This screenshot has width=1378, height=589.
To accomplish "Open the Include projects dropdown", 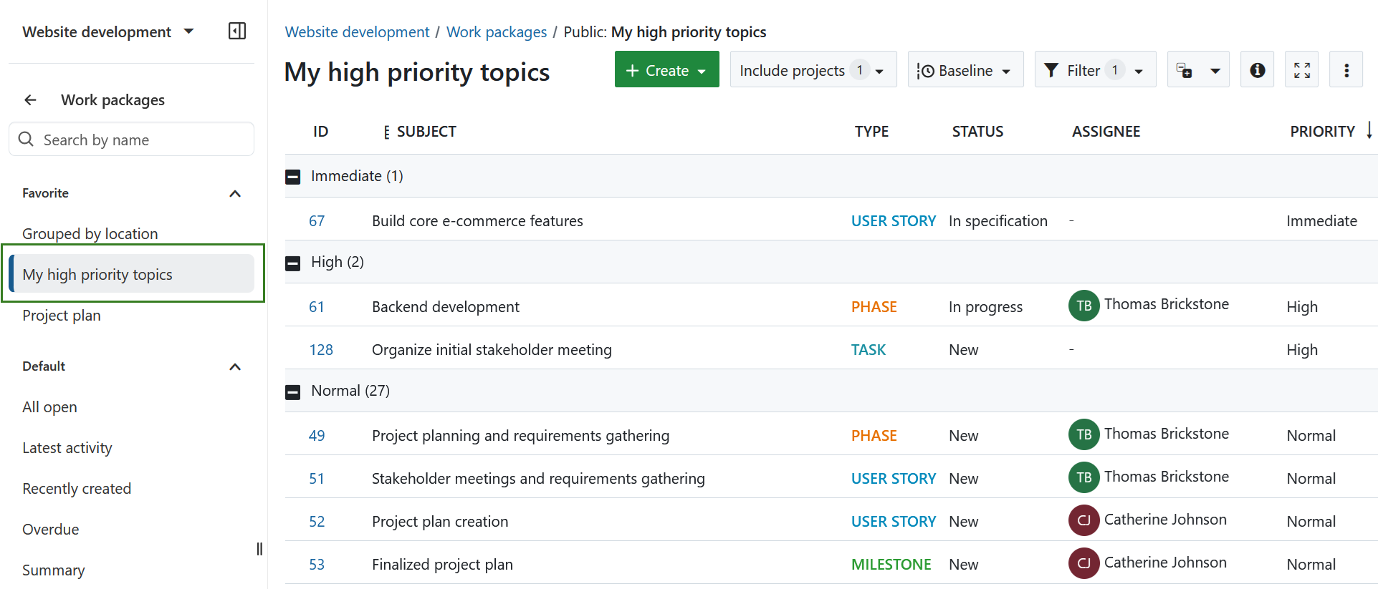I will 813,69.
